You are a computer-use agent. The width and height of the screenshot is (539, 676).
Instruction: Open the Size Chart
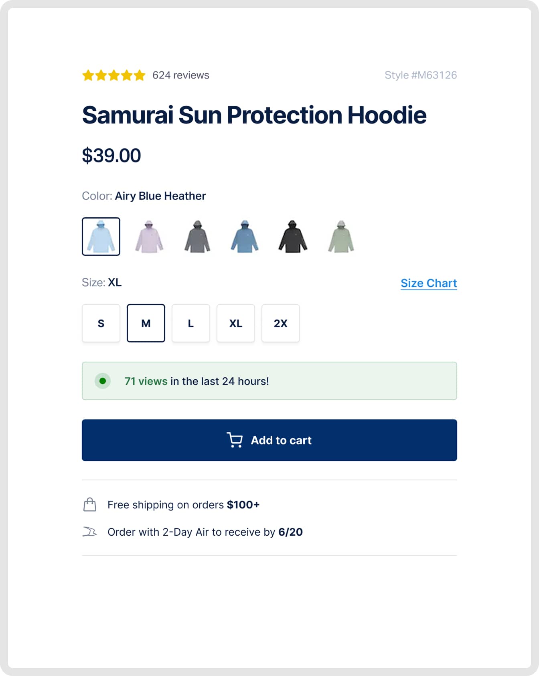(x=429, y=283)
